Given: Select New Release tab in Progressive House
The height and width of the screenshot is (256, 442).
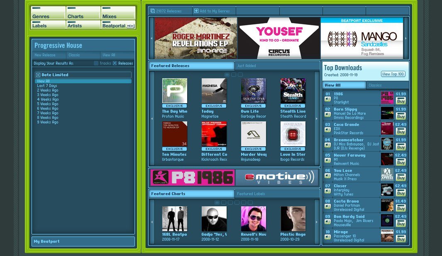Looking at the screenshot, I should tap(49, 55).
